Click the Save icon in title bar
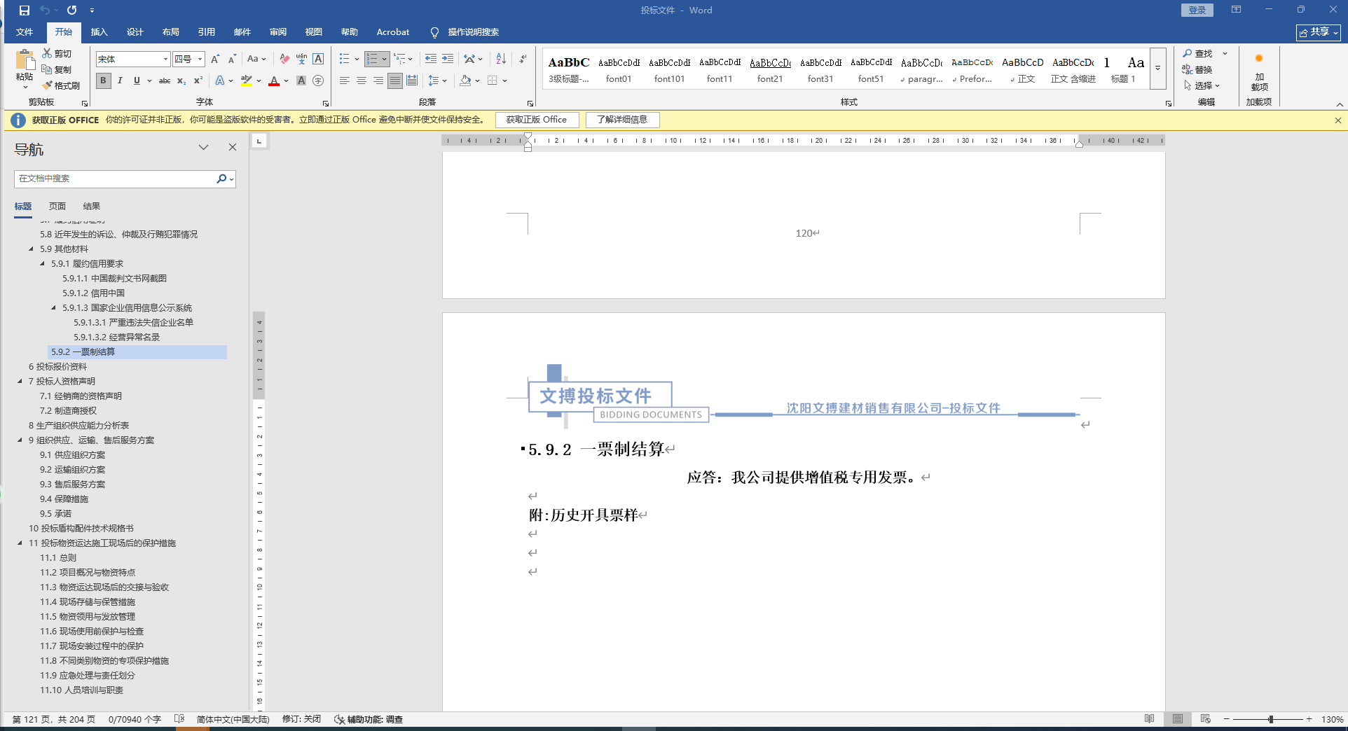This screenshot has width=1348, height=731. click(x=25, y=11)
